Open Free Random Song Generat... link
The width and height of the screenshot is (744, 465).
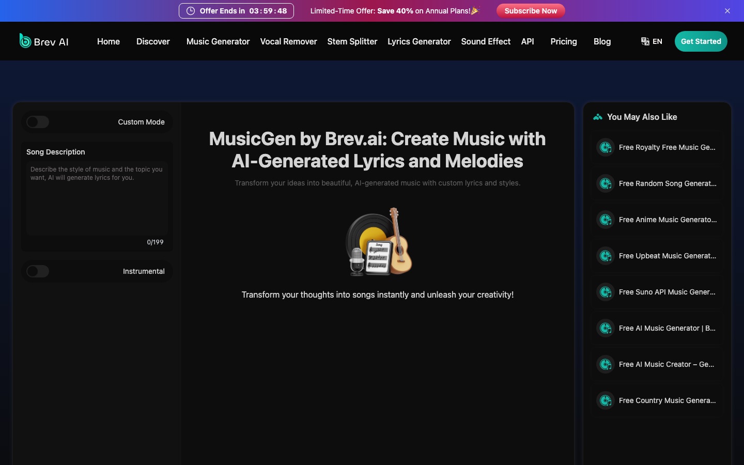pyautogui.click(x=657, y=183)
